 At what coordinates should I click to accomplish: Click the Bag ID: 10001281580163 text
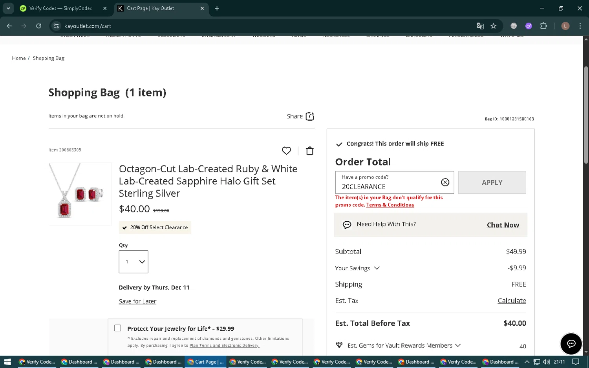tap(509, 119)
